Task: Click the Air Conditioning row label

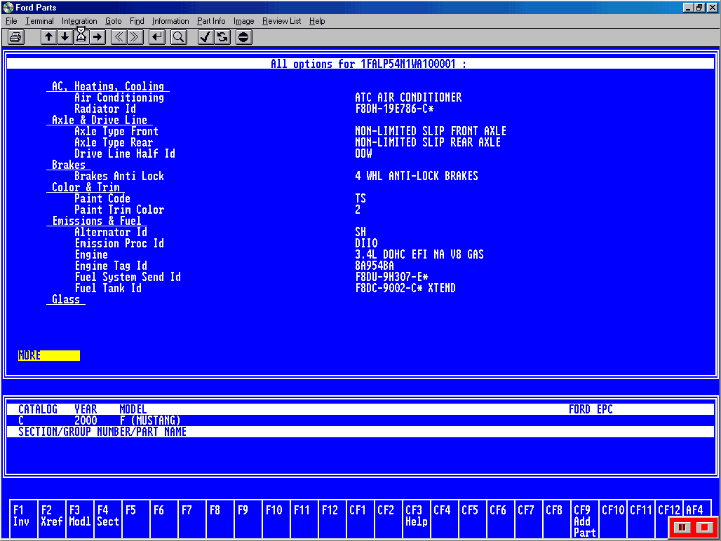Action: click(x=119, y=97)
